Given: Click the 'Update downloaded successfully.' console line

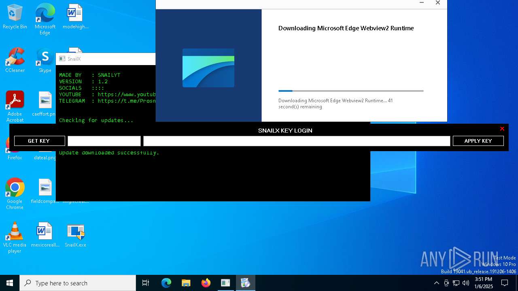Looking at the screenshot, I should 109,153.
